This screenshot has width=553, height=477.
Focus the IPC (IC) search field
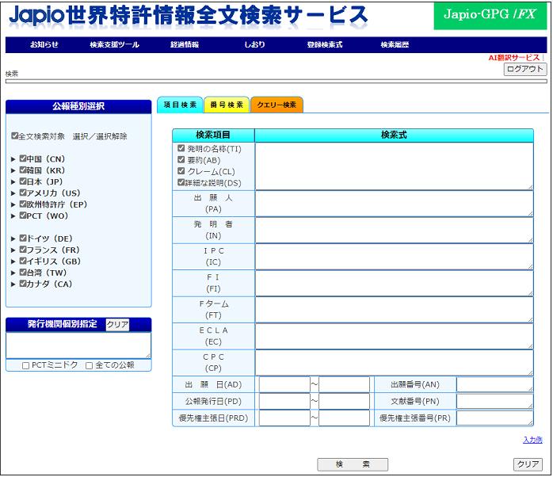395,257
